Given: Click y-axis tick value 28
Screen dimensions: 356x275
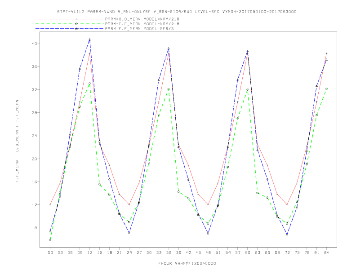Looking at the screenshot, I should [35, 112].
